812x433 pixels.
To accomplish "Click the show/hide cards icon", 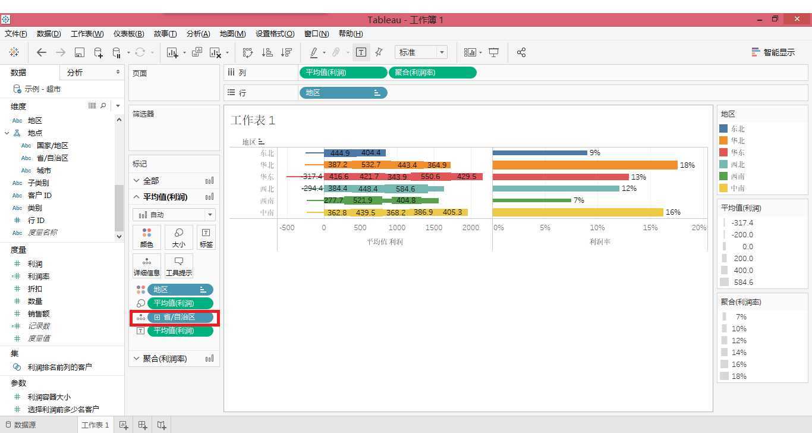I will pos(470,52).
